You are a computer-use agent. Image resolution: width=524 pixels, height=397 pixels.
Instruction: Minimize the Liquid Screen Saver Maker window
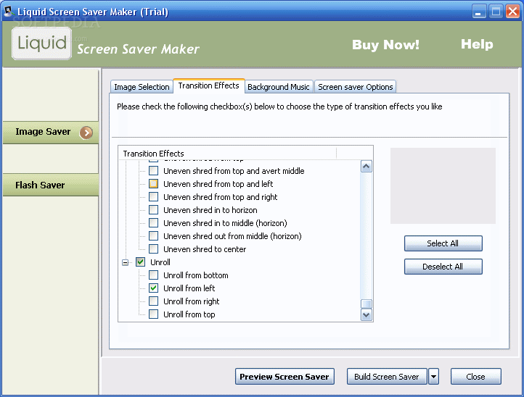[x=479, y=12]
